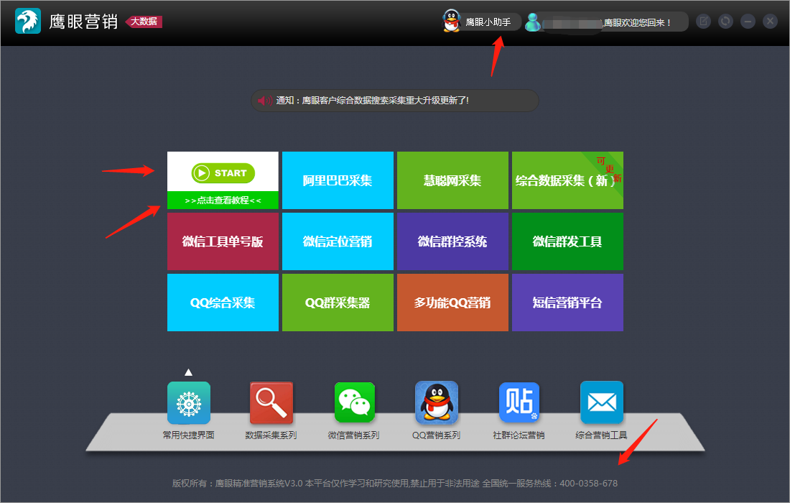Click the hotline number 400-0358-678
The image size is (790, 503).
pyautogui.click(x=588, y=484)
